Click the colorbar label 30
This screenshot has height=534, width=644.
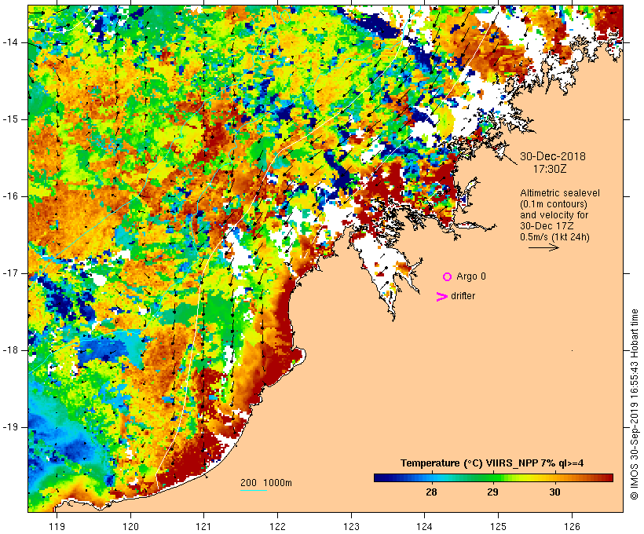(x=555, y=492)
